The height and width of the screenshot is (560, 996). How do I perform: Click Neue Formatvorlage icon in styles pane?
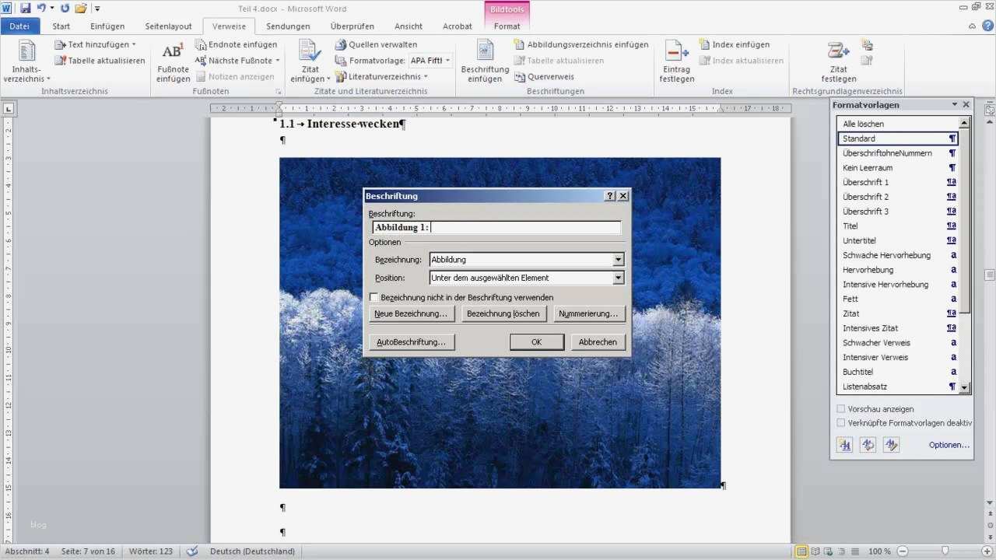(x=844, y=445)
